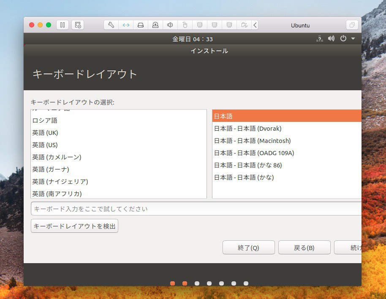Click the 戻る(B) back button
Screen dimensions: 386x299
click(x=304, y=248)
